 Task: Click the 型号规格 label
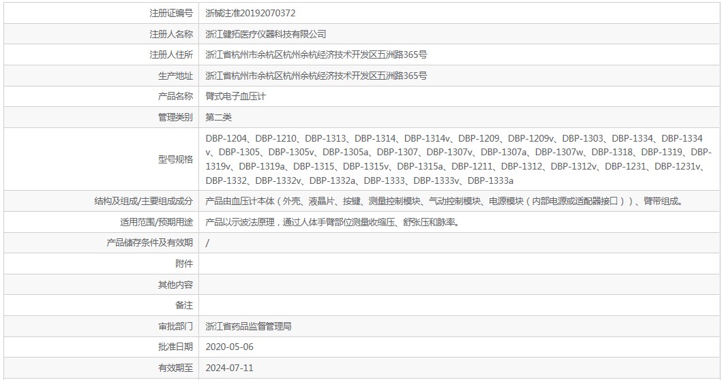coord(175,159)
